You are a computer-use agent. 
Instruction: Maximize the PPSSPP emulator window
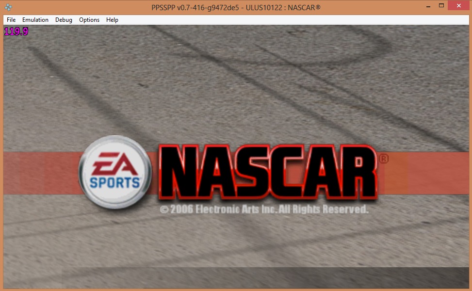[x=441, y=6]
